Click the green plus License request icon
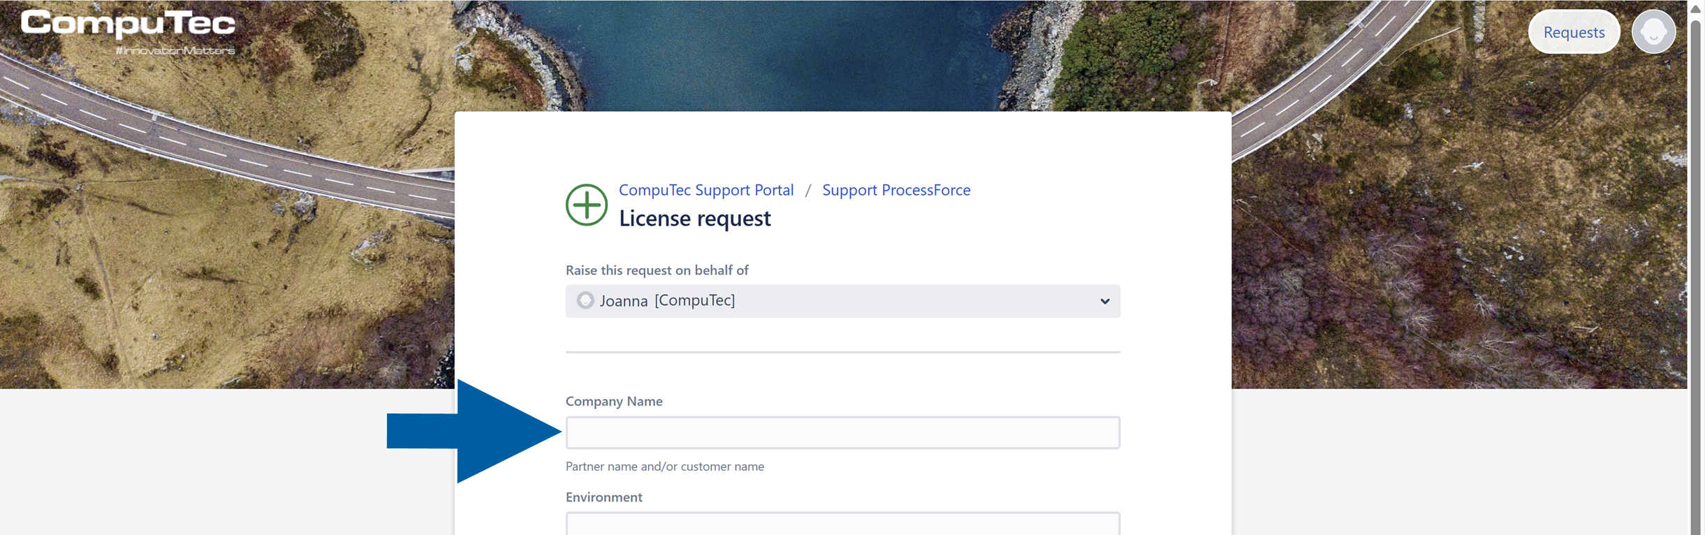 pos(586,205)
